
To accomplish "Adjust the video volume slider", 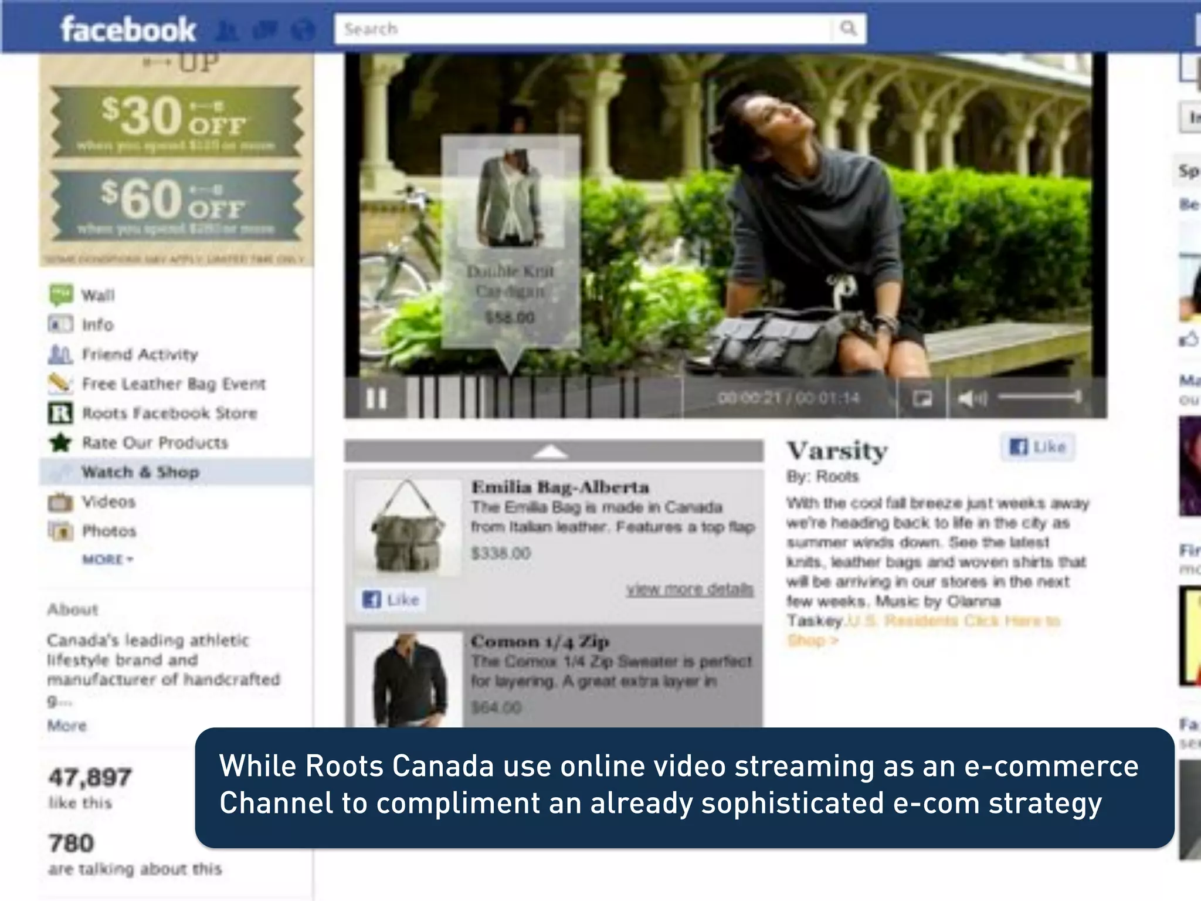I will point(1039,397).
